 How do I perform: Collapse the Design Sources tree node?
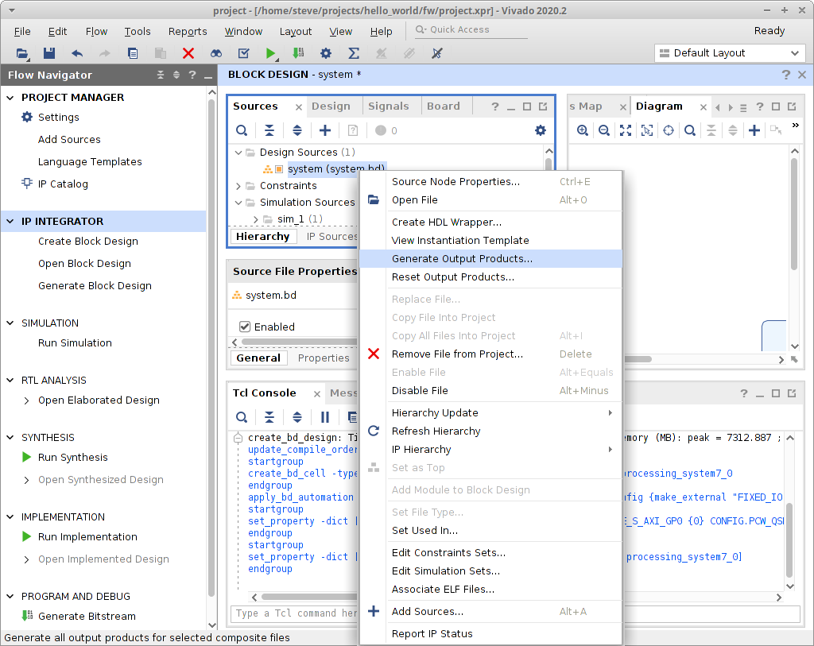239,152
